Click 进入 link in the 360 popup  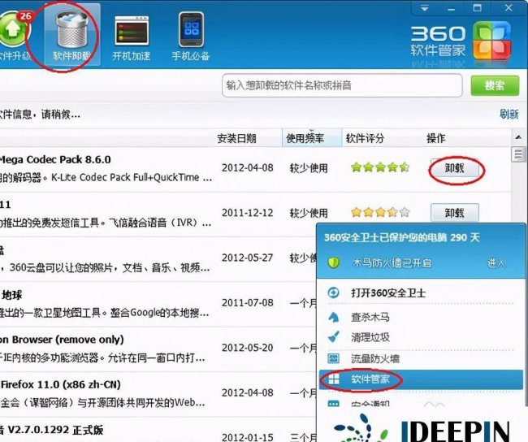496,262
